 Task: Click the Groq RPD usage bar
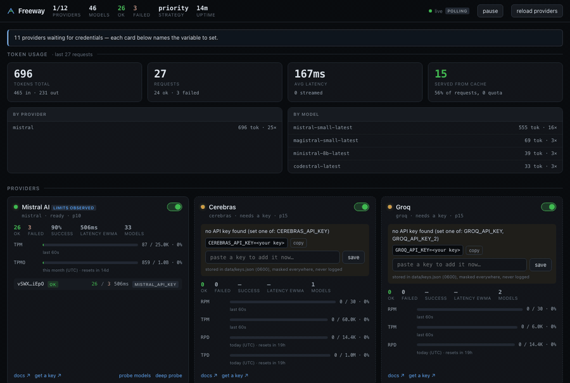click(465, 344)
